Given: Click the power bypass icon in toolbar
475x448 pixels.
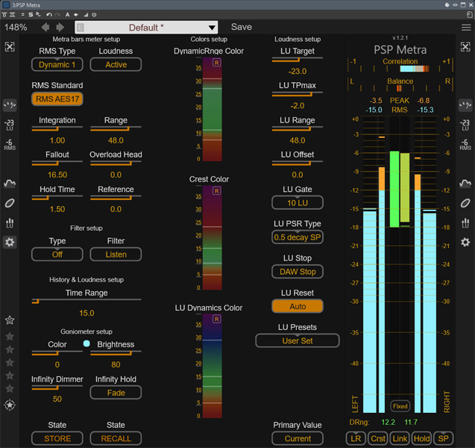Looking at the screenshot, I should pos(94,14).
